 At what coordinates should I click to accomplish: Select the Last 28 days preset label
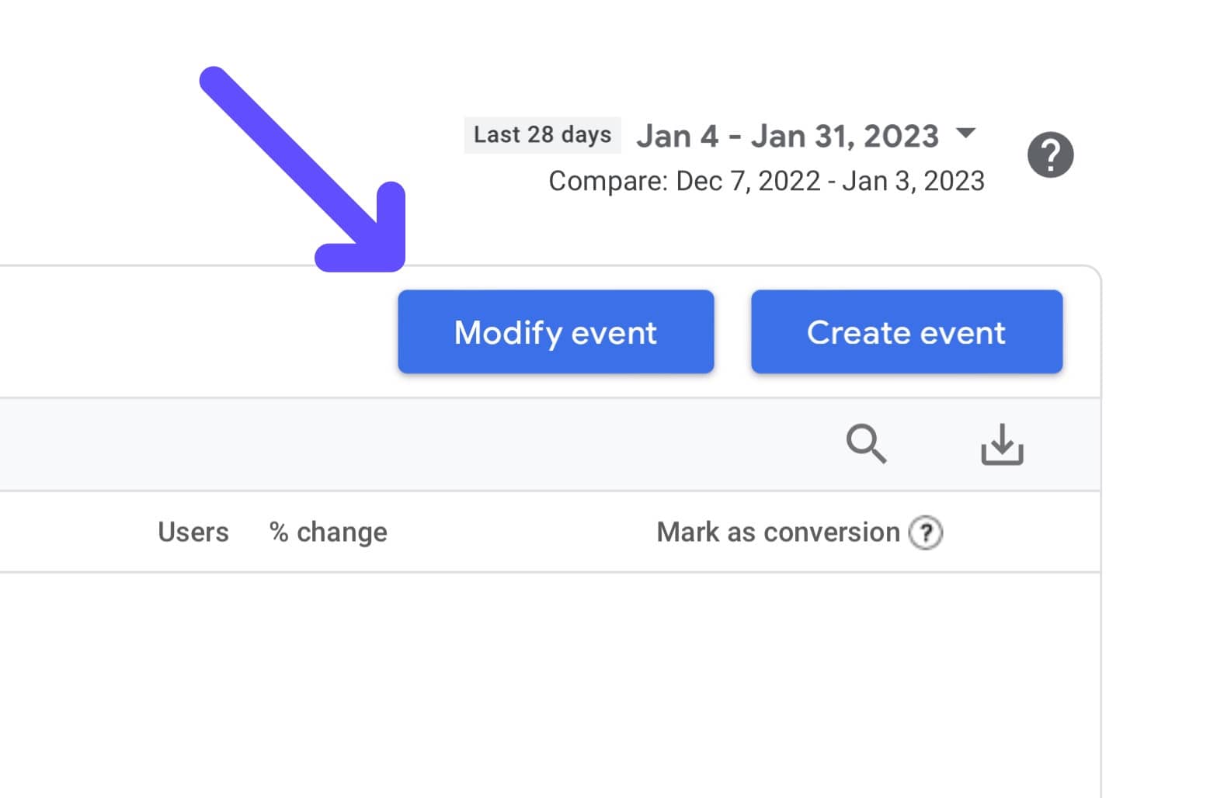542,135
